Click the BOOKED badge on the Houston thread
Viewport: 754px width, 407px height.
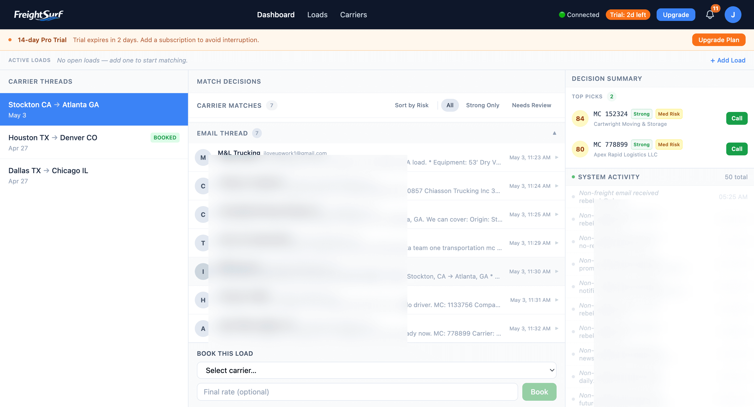(165, 138)
